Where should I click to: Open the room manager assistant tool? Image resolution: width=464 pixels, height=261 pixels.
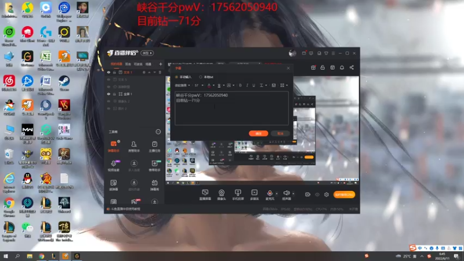[x=134, y=146]
